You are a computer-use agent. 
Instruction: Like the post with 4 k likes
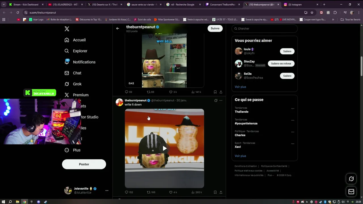(x=173, y=192)
